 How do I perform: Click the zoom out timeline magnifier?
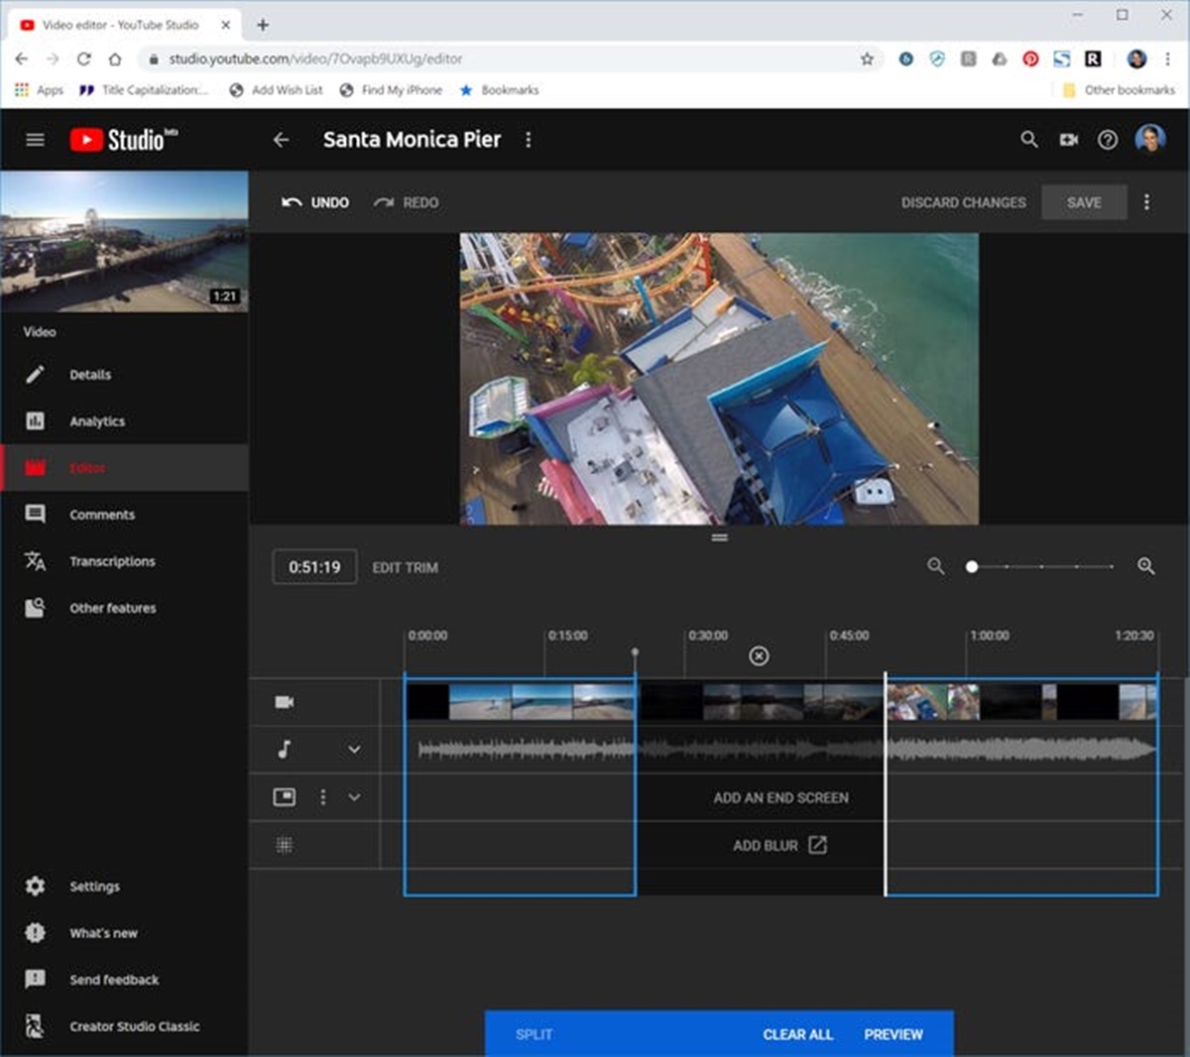pyautogui.click(x=935, y=566)
